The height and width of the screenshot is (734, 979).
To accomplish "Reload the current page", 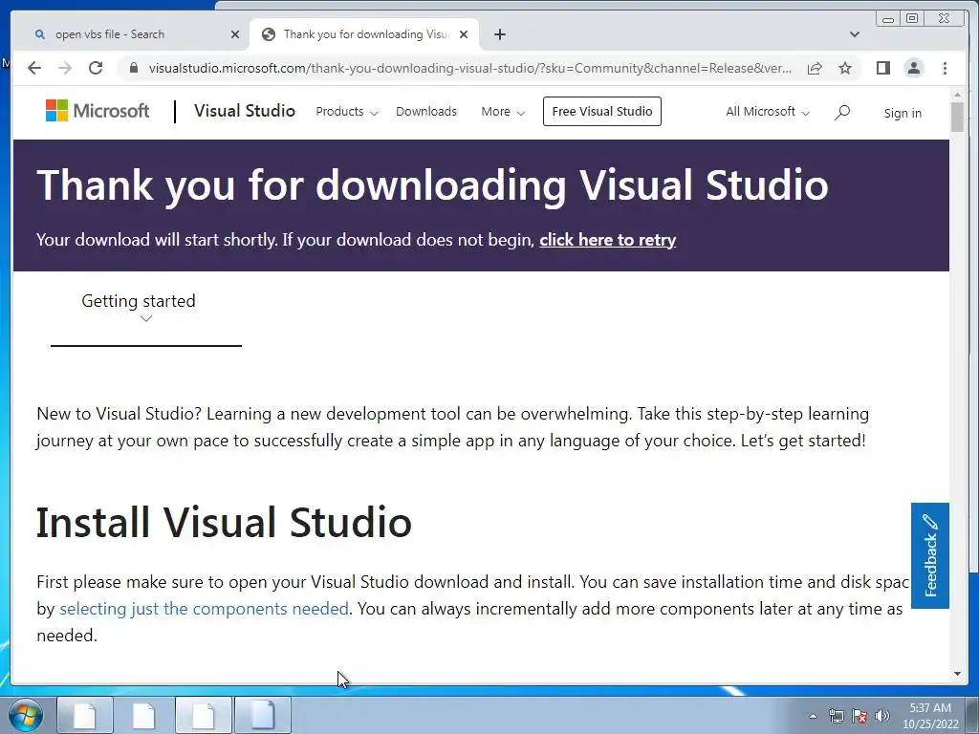I will coord(96,68).
